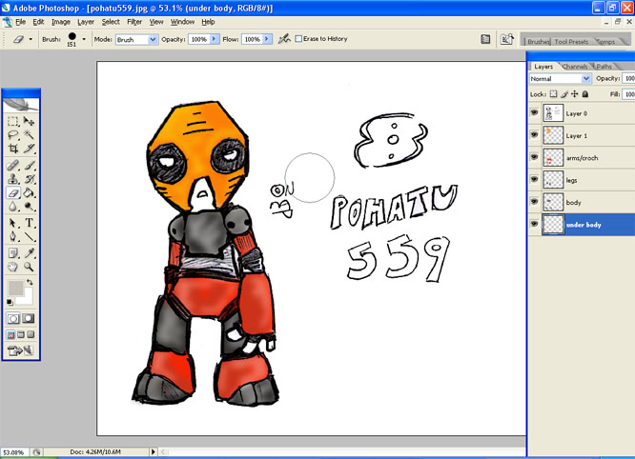Select the Move tool
635x459 pixels.
coord(31,121)
